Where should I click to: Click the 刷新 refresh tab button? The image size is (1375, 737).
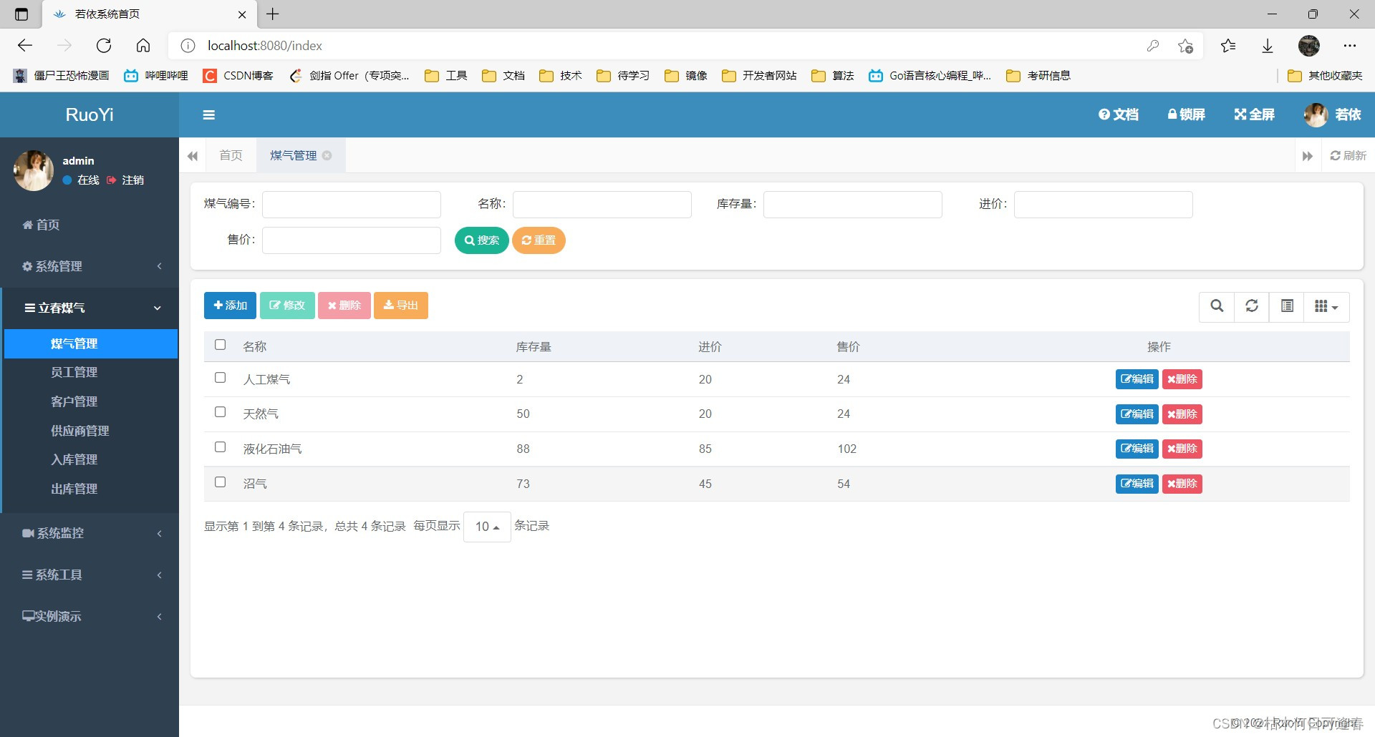(1349, 155)
